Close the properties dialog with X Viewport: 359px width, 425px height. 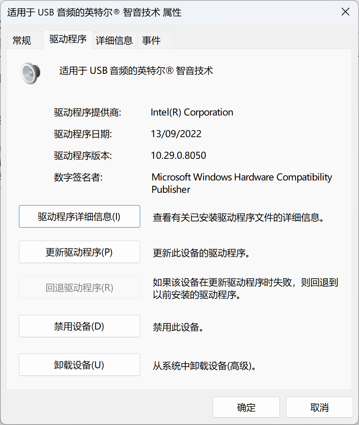click(345, 12)
